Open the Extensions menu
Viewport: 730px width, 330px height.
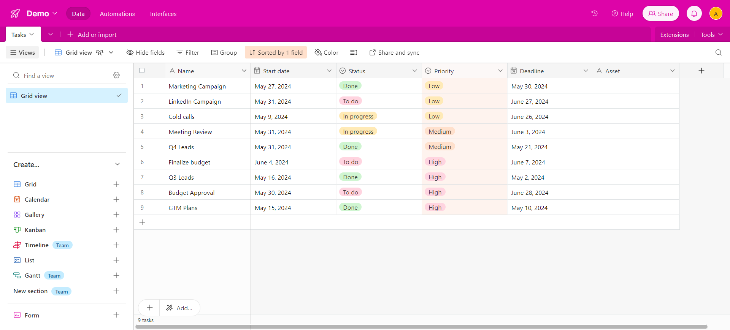click(x=674, y=35)
